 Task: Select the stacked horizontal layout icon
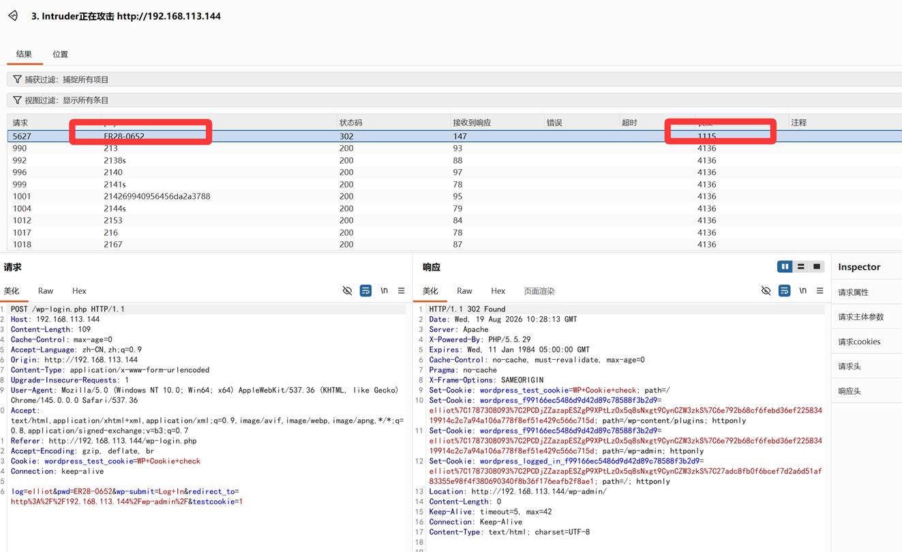coord(801,266)
